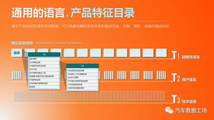Click the leftmost five-bar group in the T2 row
The width and height of the screenshot is (214, 120).
click(x=17, y=75)
